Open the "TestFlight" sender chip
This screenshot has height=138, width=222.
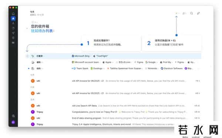click(x=101, y=56)
